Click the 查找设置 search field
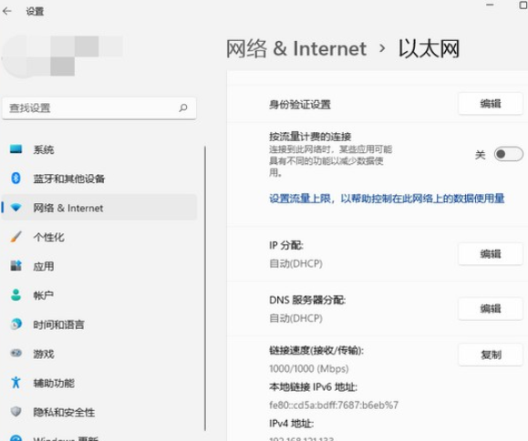The image size is (528, 441). [99, 108]
